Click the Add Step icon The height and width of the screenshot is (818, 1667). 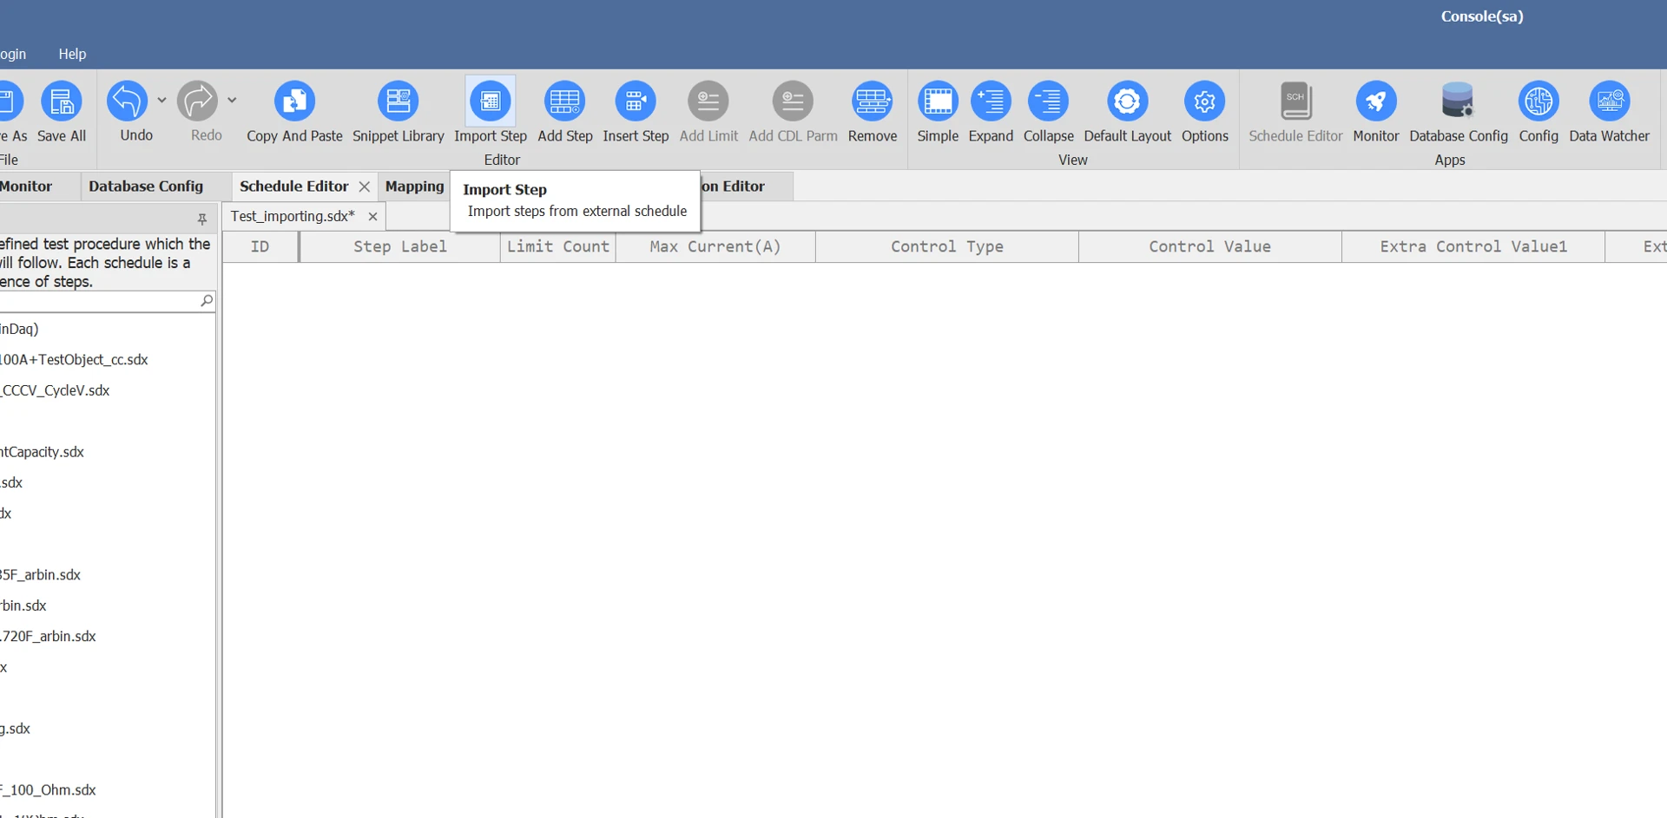565,101
